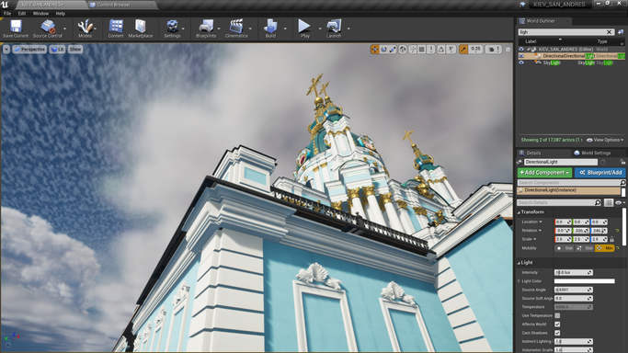Open the Window menu
This screenshot has width=628, height=353.
(x=40, y=13)
